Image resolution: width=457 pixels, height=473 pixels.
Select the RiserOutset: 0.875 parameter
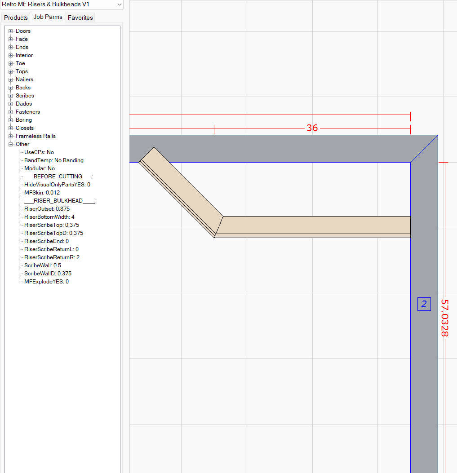point(47,209)
